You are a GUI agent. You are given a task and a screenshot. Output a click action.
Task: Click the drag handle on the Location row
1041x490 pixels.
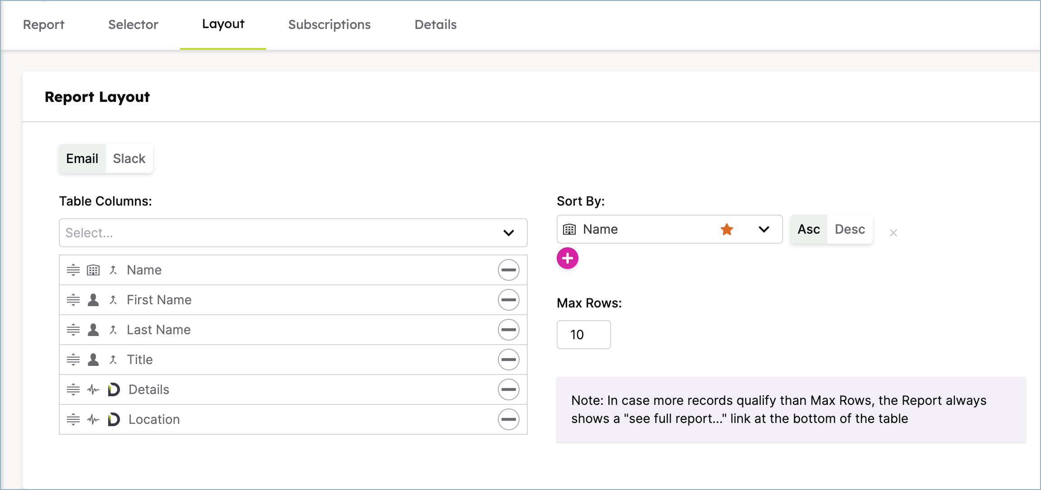[x=73, y=419]
